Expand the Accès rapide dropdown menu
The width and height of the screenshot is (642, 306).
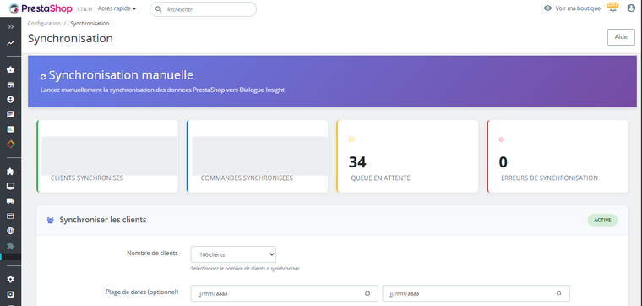tap(117, 8)
